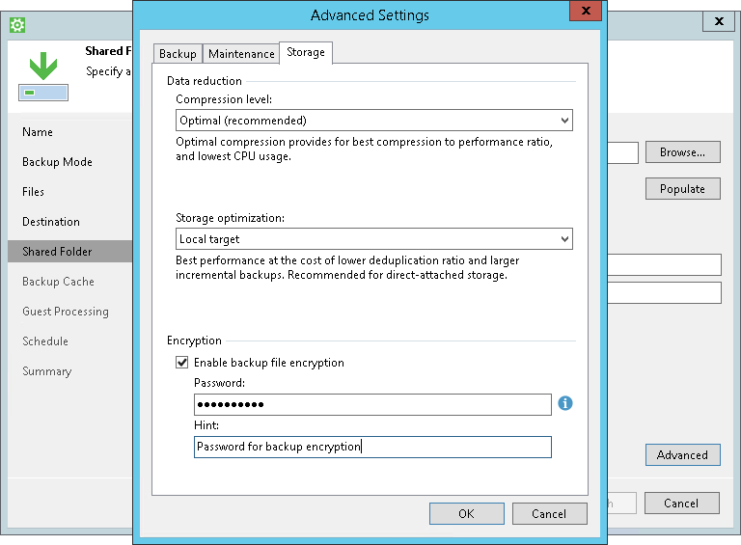Focus the Password input field

pos(372,405)
